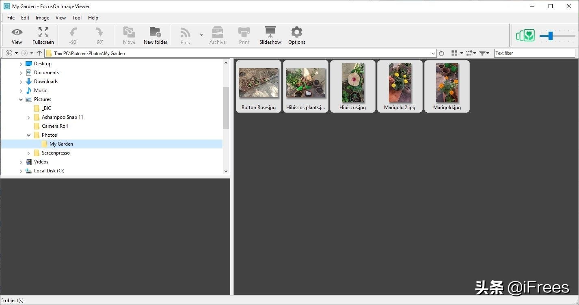
Task: Open the Tool menu
Action: [x=77, y=18]
